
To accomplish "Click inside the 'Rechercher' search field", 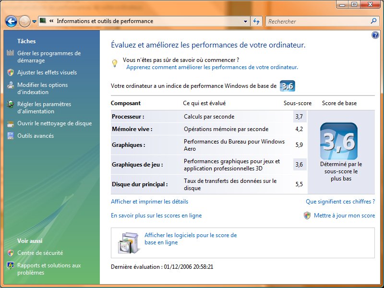I will 317,21.
